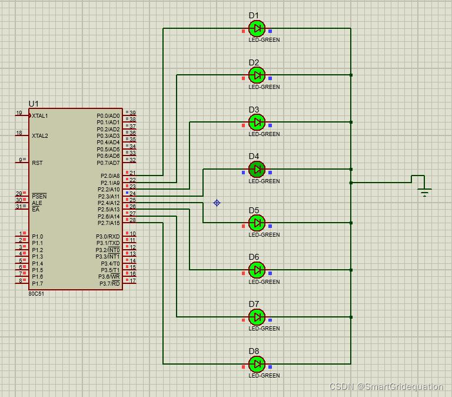The width and height of the screenshot is (452, 397).
Task: Select the LED-GREEN label under D4
Action: coord(264,181)
